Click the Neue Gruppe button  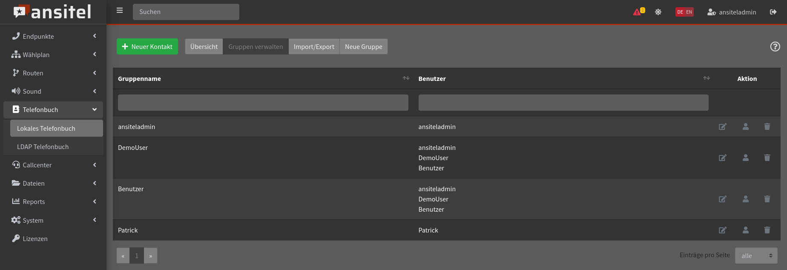point(363,46)
